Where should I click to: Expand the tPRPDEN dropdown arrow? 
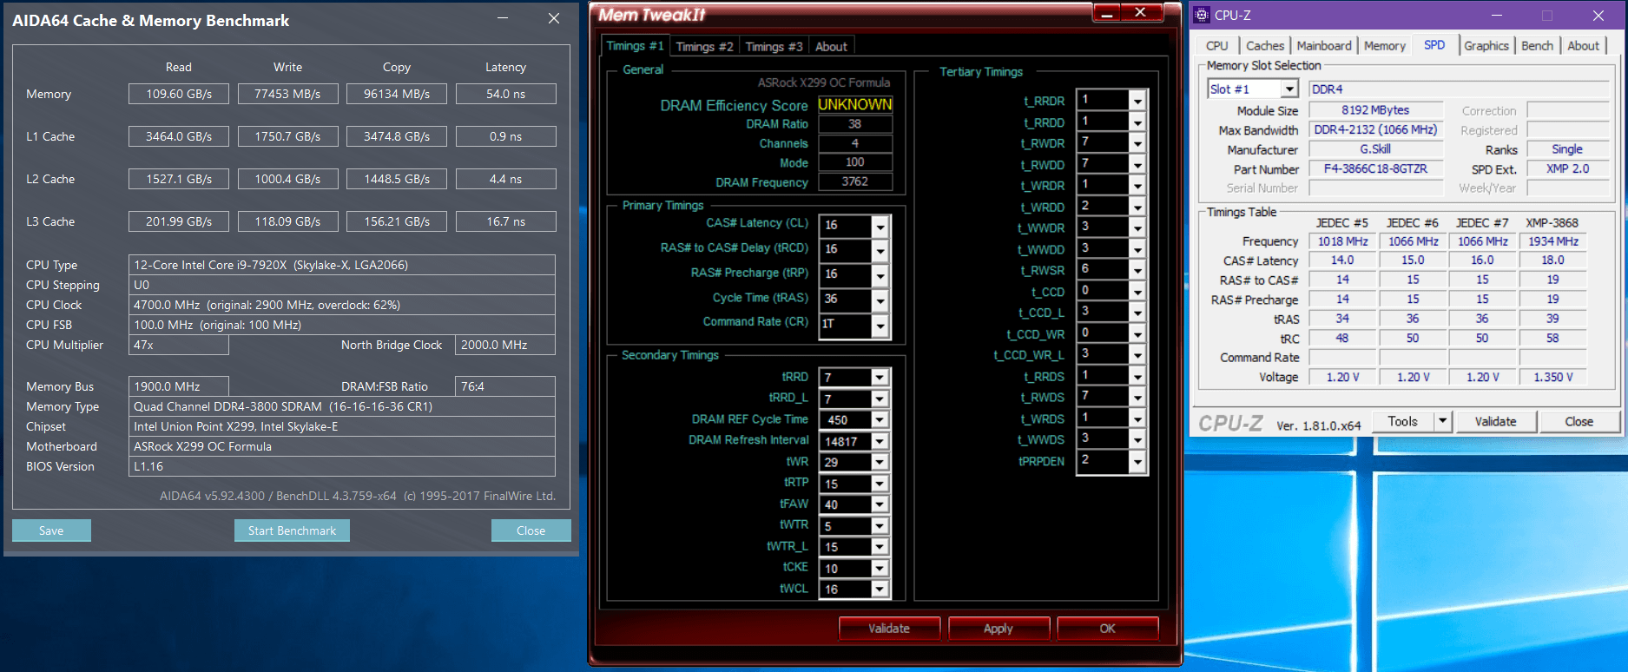1137,461
